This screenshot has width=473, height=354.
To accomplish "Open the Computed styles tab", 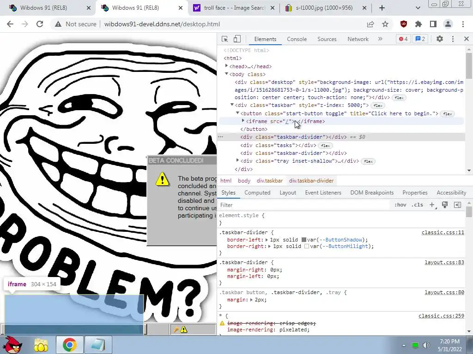I will (x=257, y=193).
